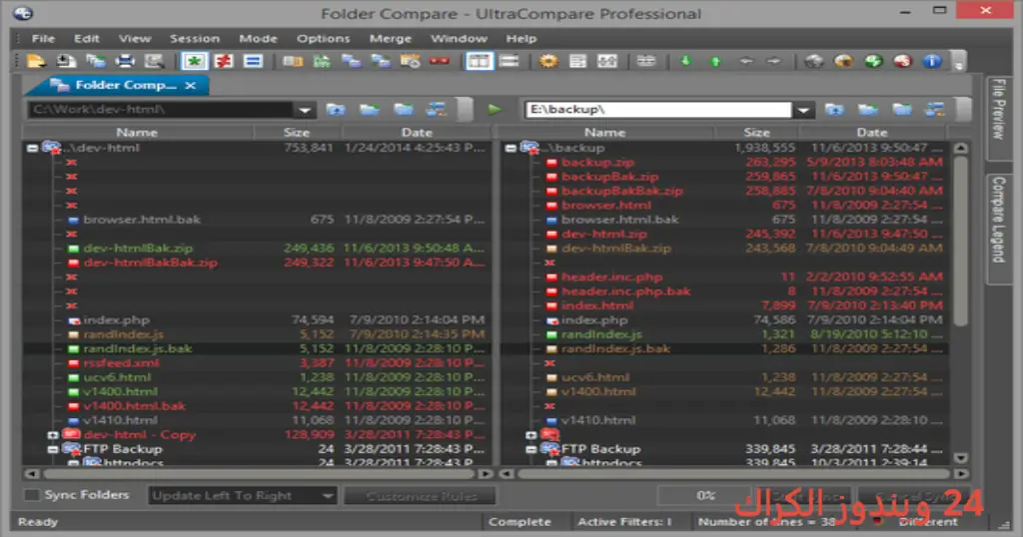Enable the Sync Folders checkbox

coord(32,495)
